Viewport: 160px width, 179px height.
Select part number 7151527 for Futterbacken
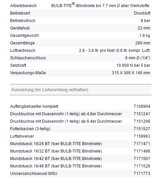click(142, 129)
